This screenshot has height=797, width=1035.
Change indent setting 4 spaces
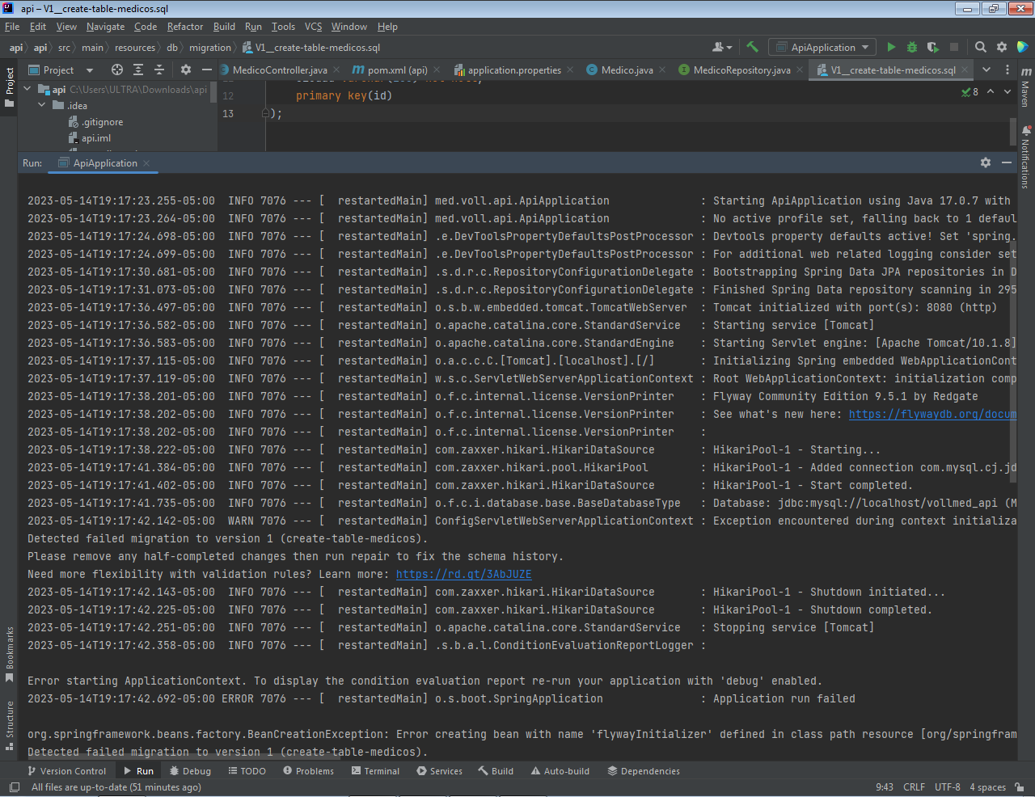point(988,786)
